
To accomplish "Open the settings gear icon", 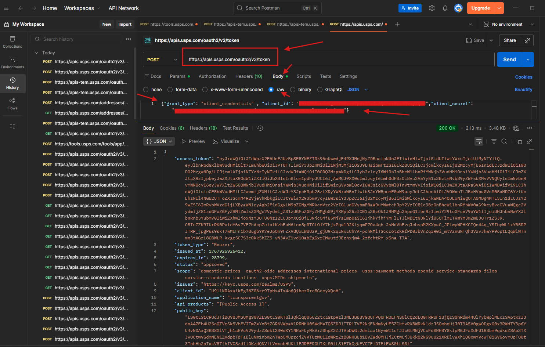I will click(x=432, y=8).
